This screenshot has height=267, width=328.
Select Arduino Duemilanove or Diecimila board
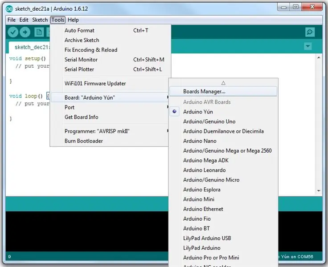[x=223, y=131]
